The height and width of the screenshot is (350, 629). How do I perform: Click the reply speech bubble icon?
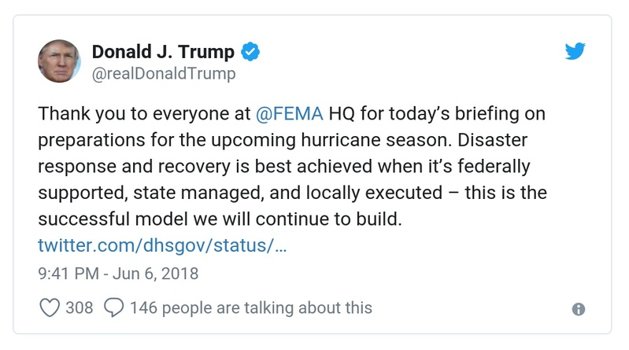tap(113, 308)
